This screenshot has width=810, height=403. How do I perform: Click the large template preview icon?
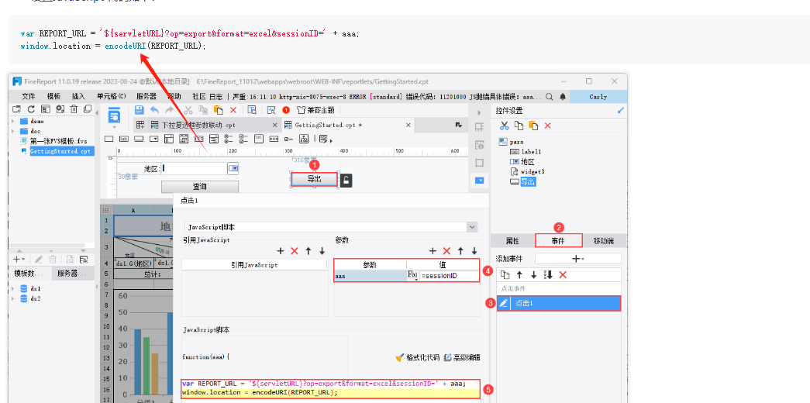click(x=114, y=115)
